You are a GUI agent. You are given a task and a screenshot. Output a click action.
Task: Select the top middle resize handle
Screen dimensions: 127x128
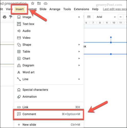111,42
